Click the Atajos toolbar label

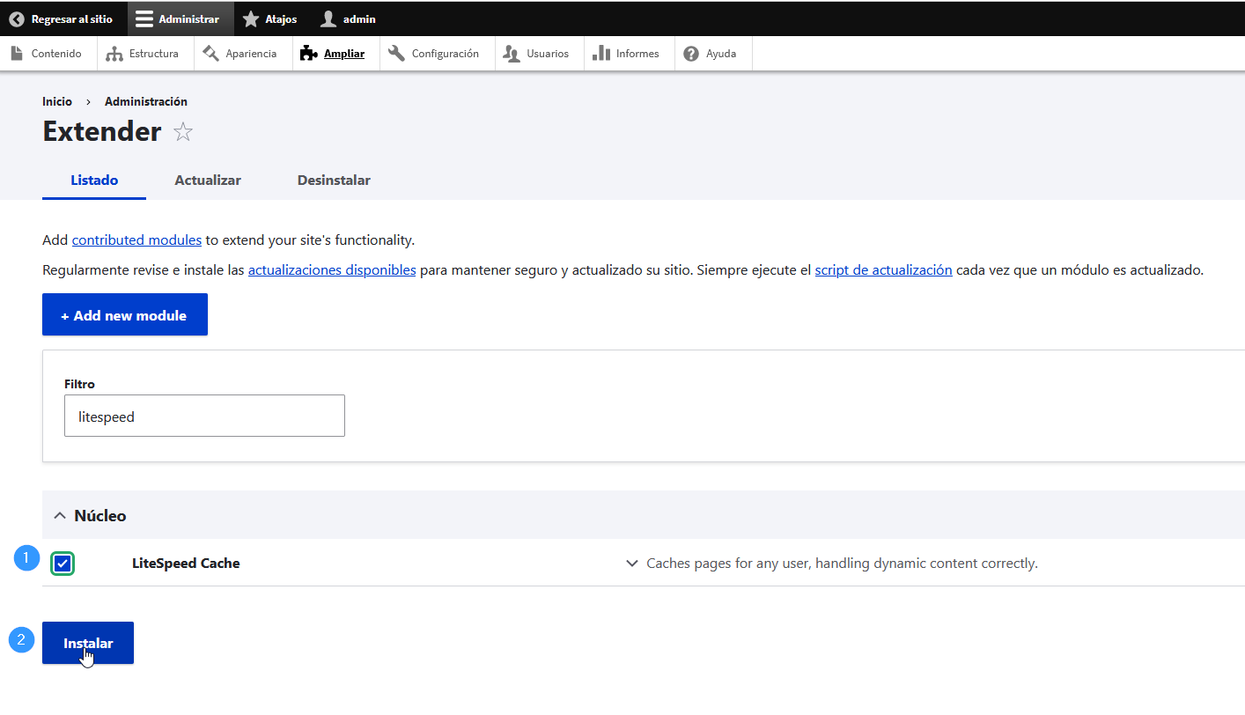coord(281,18)
